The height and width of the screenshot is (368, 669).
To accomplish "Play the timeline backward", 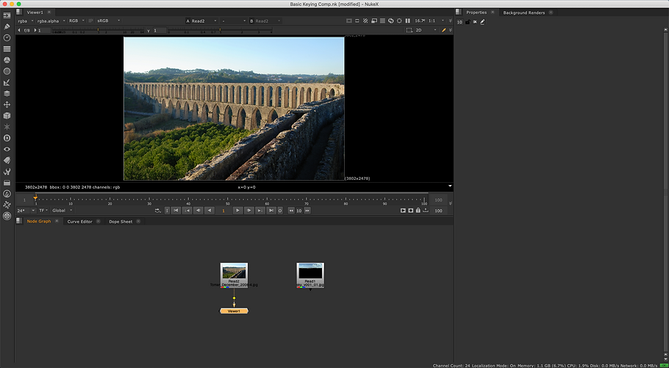I will [210, 210].
